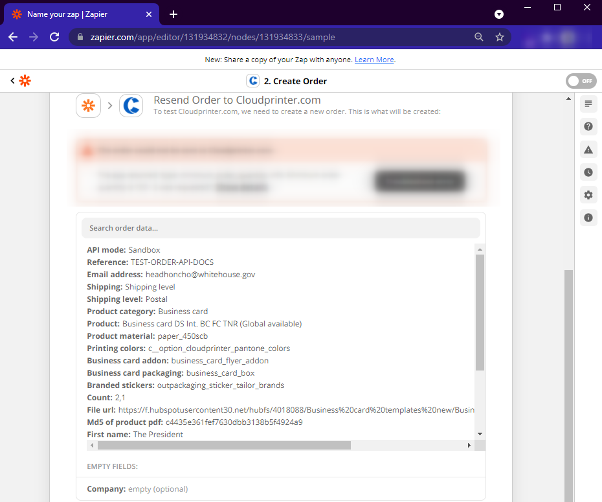Click chevron between the app icon tiles
The width and height of the screenshot is (602, 502).
110,106
